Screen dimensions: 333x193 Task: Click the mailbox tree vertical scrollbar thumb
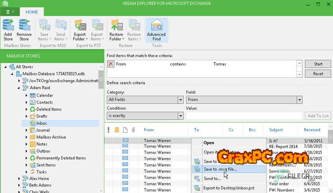pyautogui.click(x=101, y=79)
